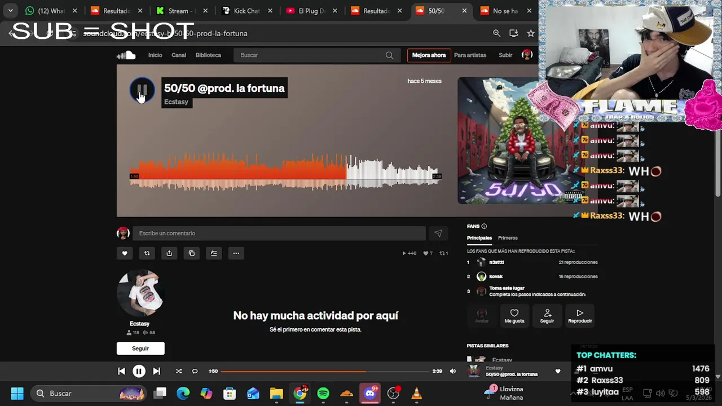Viewport: 722px width, 406px height.
Task: Like the playing track via player bar heart
Action: [x=558, y=371]
